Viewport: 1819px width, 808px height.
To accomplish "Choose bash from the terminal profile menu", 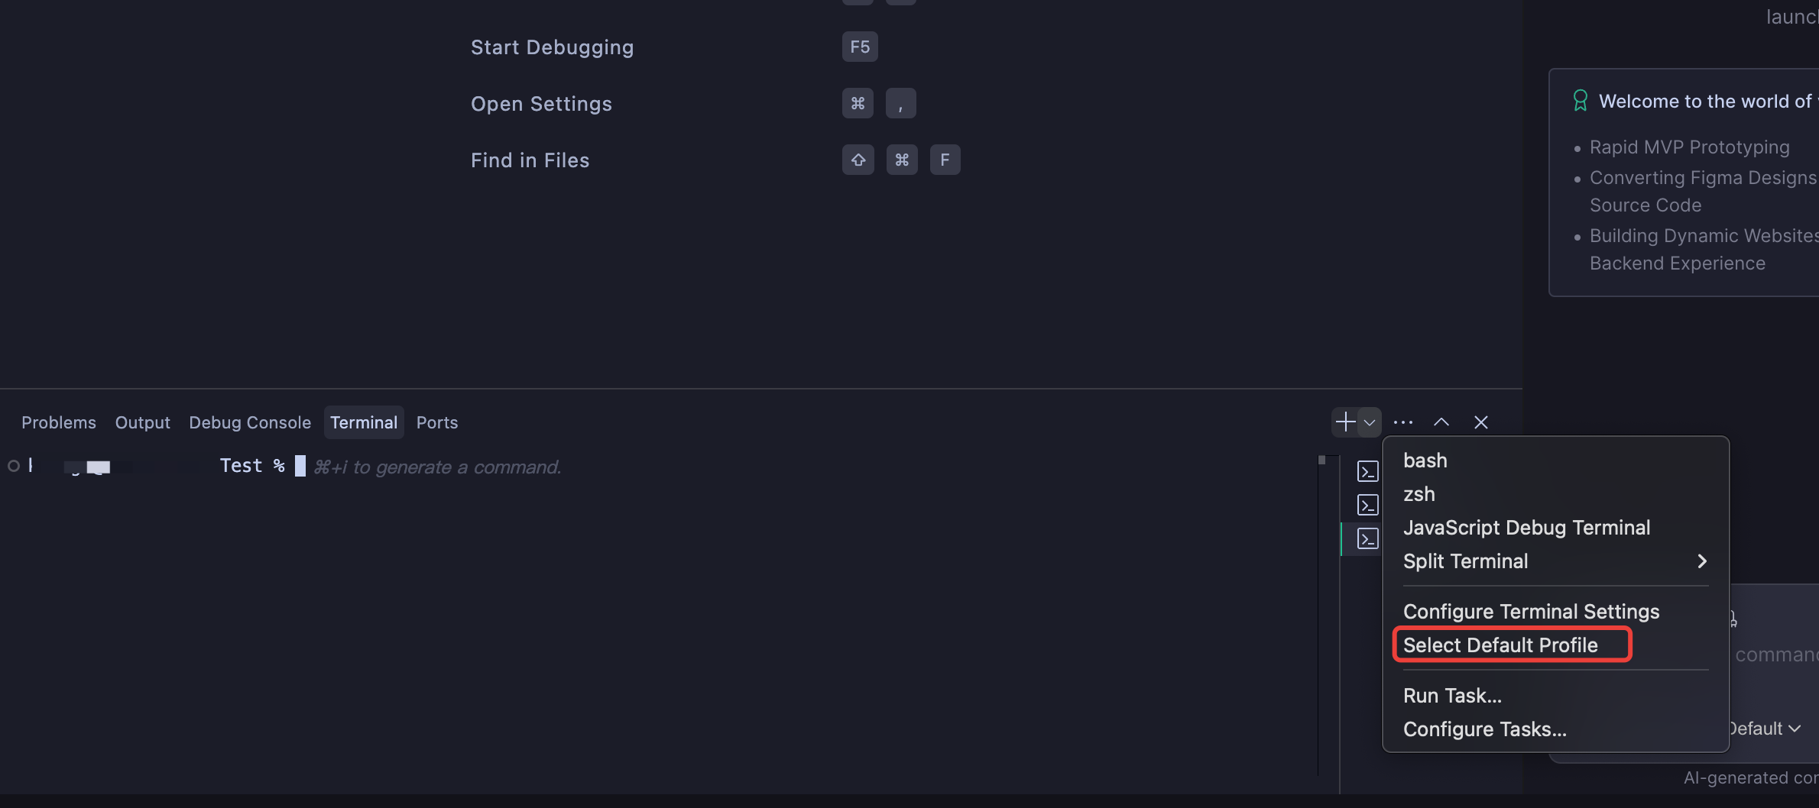I will [x=1425, y=461].
